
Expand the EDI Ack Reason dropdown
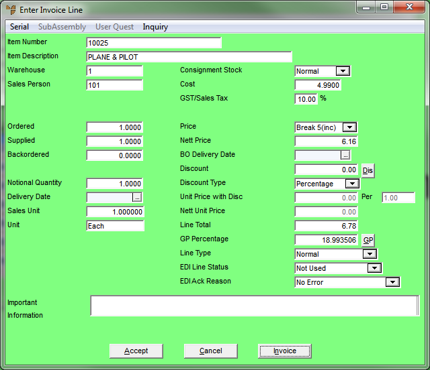(x=392, y=282)
